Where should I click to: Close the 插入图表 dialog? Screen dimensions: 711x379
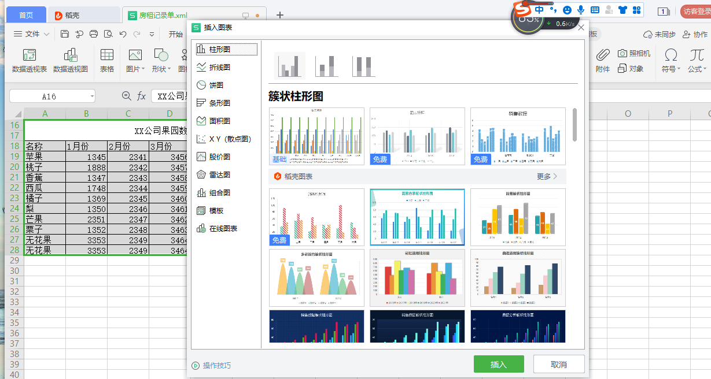[581, 27]
